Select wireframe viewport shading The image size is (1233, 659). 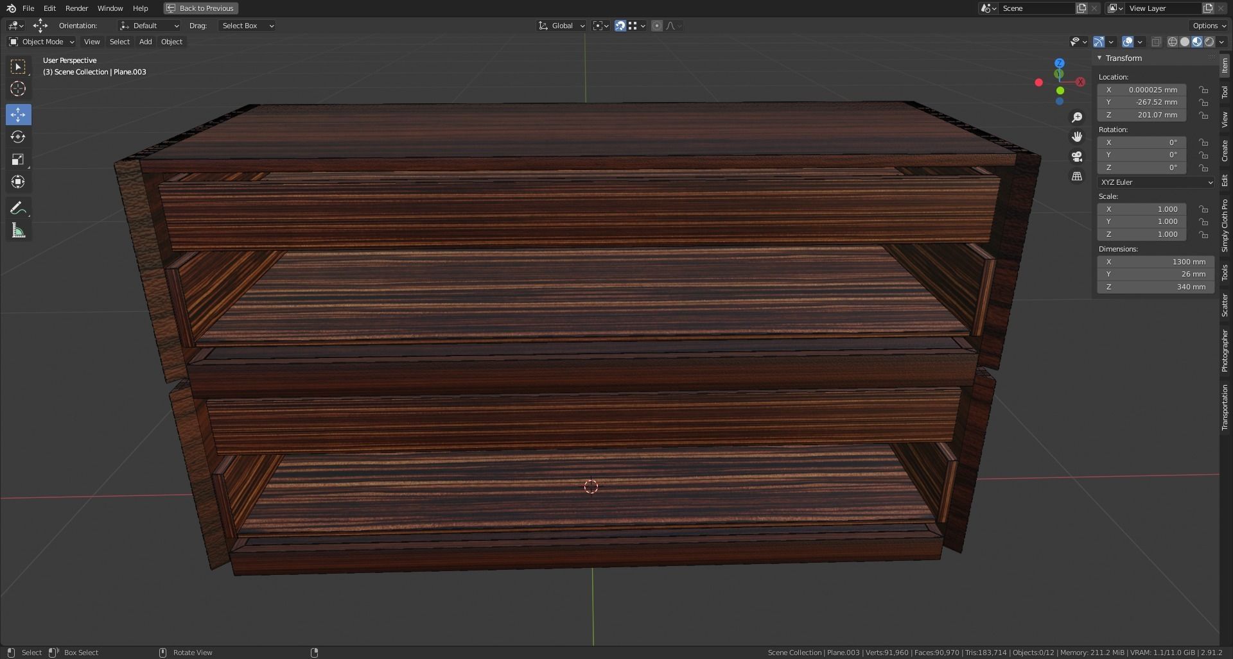(1172, 42)
